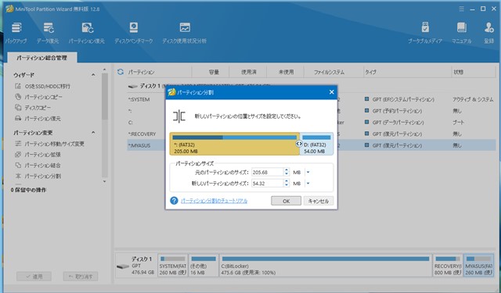Open the Backup tool (バックアップ)
This screenshot has height=293, width=501.
click(16, 33)
